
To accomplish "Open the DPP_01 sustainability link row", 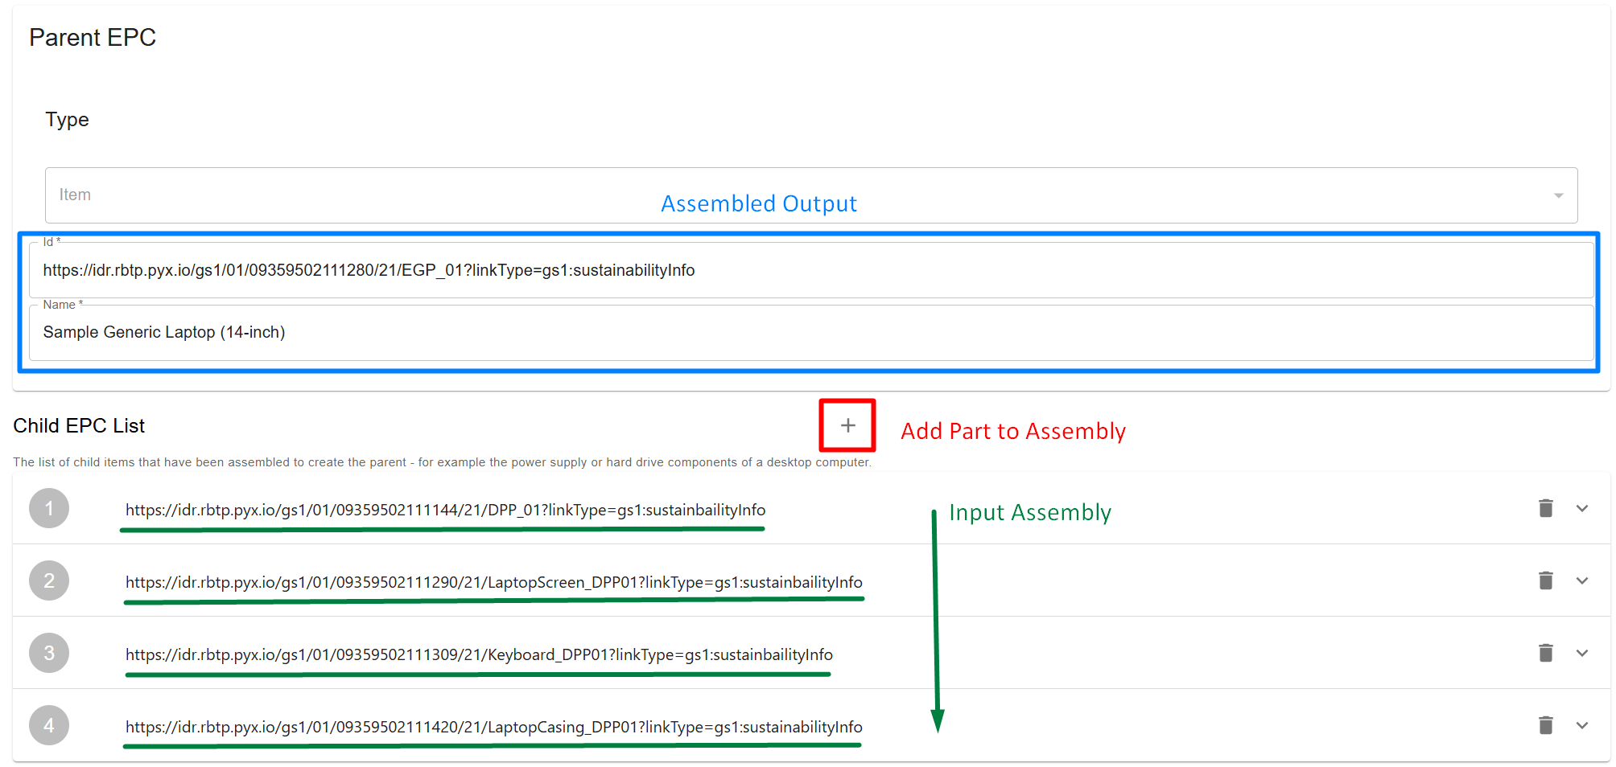I will (x=445, y=510).
